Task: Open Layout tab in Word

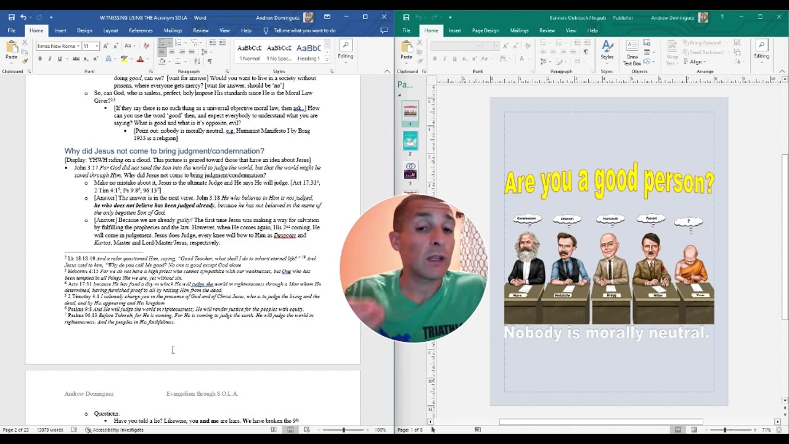Action: click(110, 30)
